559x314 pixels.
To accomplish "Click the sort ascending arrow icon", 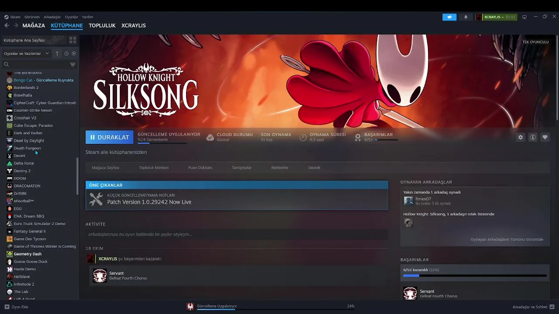I will [57, 53].
